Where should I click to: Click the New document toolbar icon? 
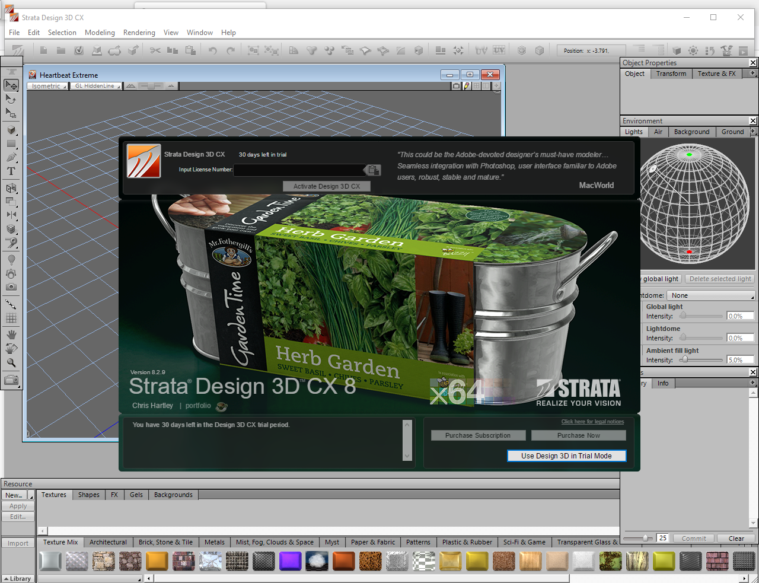pyautogui.click(x=43, y=50)
